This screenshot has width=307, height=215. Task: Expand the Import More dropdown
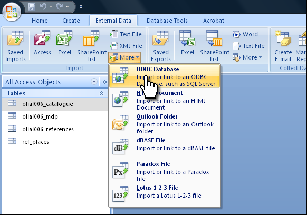pyautogui.click(x=124, y=57)
